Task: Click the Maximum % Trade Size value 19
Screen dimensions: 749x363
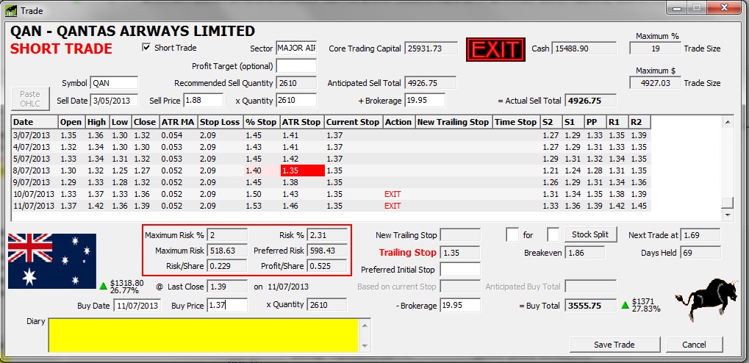Action: coord(655,48)
